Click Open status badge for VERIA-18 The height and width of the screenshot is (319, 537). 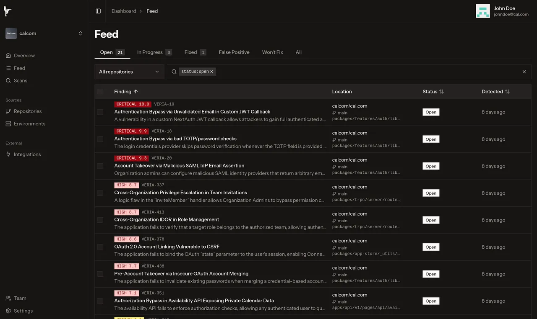[431, 139]
